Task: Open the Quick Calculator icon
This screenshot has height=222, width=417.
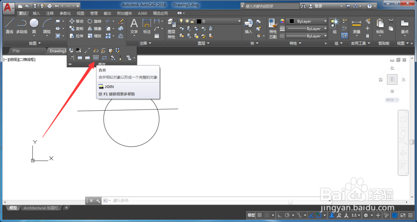Action: (x=368, y=36)
